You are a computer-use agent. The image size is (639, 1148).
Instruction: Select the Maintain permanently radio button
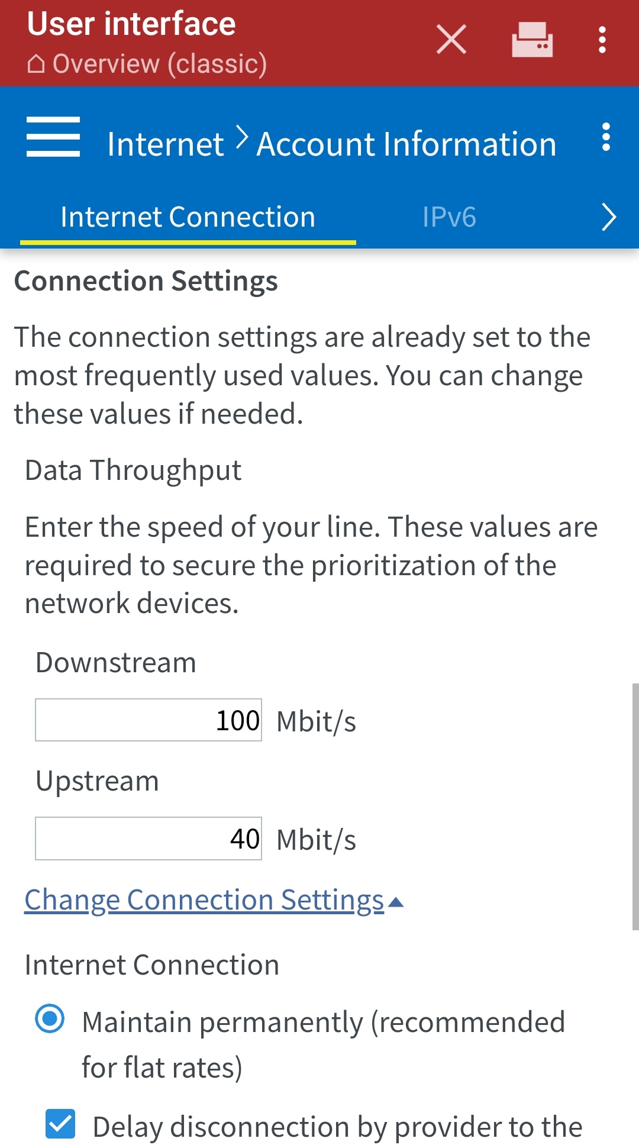coord(50,1018)
